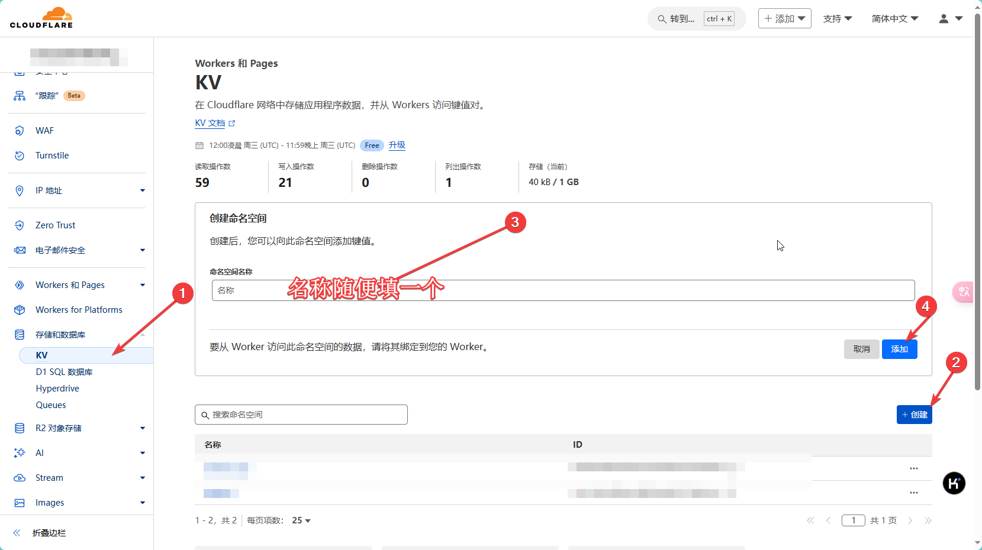Collapse the 存储和数据库 sidebar section
This screenshot has height=550, width=982.
143,335
